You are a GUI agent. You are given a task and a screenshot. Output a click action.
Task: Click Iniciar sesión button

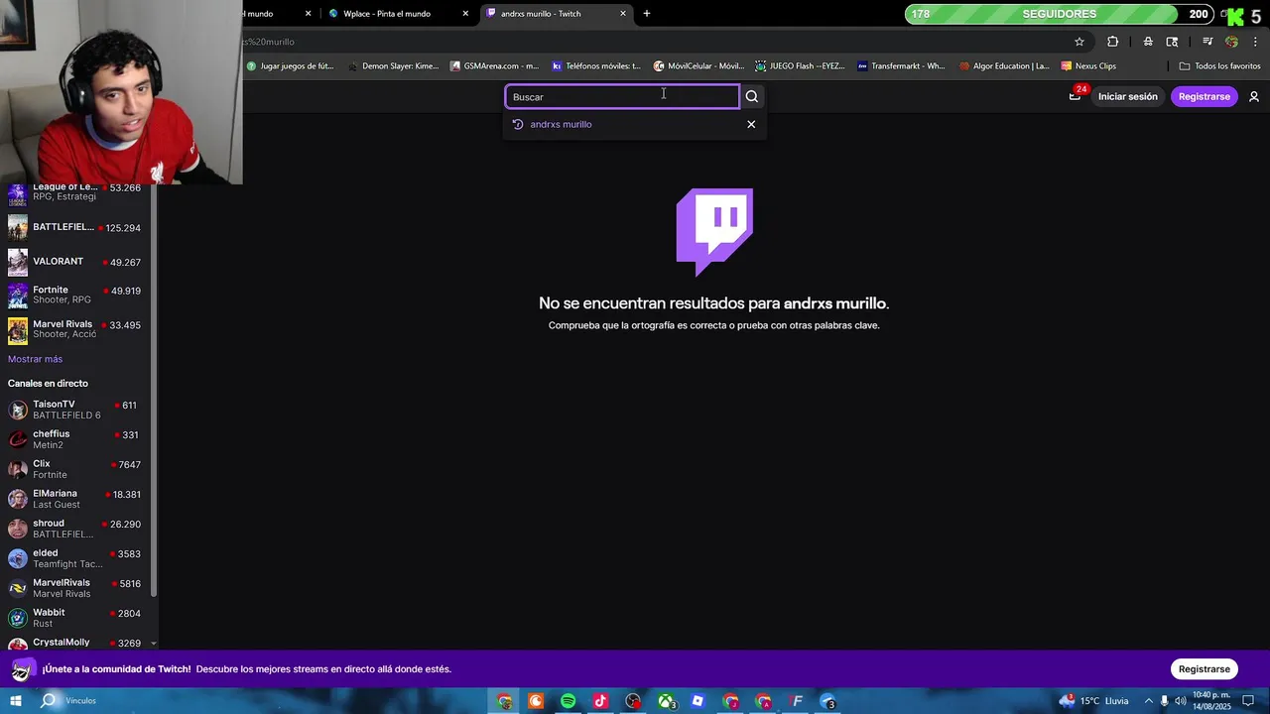[1127, 96]
